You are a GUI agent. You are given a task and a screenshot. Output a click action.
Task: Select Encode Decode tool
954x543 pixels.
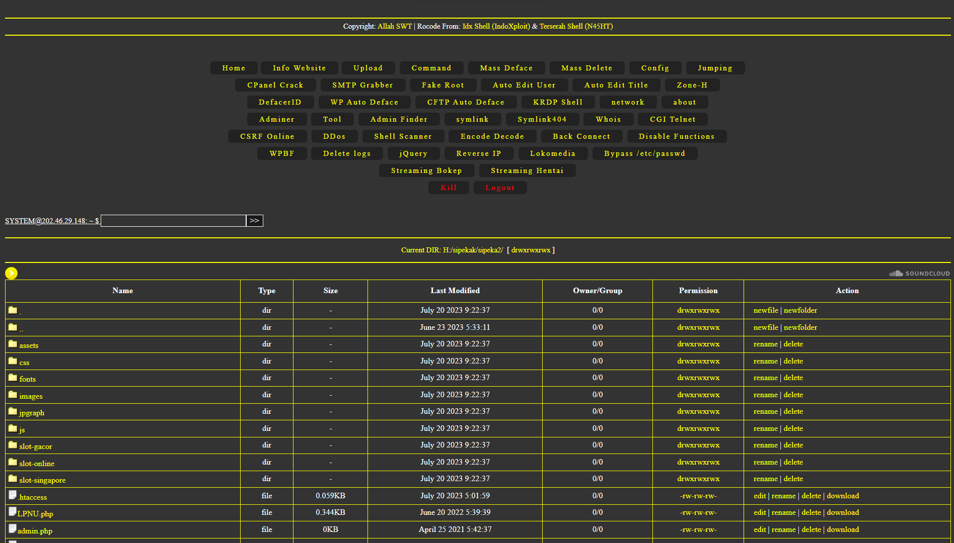[492, 136]
